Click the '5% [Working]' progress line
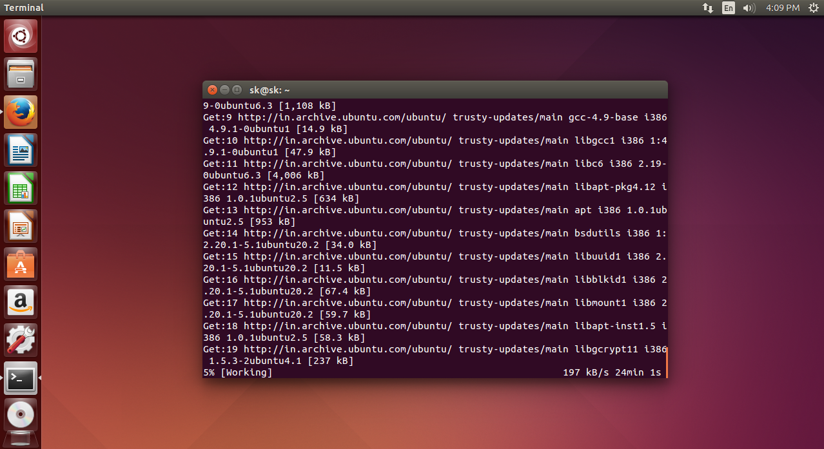824x449 pixels. [x=238, y=372]
